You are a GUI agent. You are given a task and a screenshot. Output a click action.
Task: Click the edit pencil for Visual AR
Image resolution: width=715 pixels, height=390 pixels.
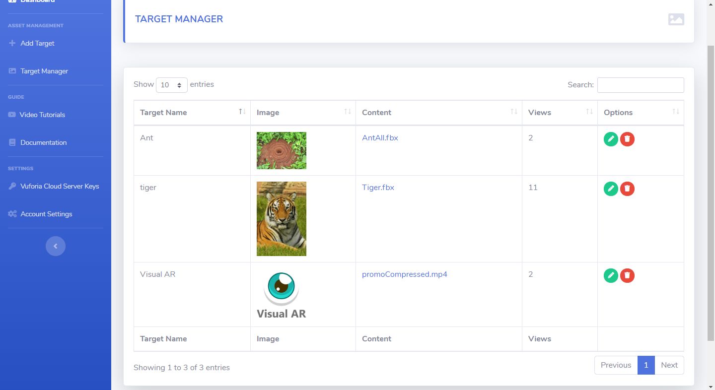click(611, 275)
